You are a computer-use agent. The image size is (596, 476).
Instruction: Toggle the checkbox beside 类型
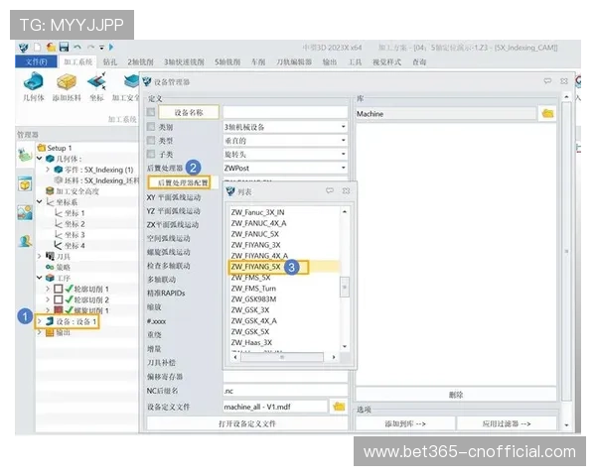point(151,140)
